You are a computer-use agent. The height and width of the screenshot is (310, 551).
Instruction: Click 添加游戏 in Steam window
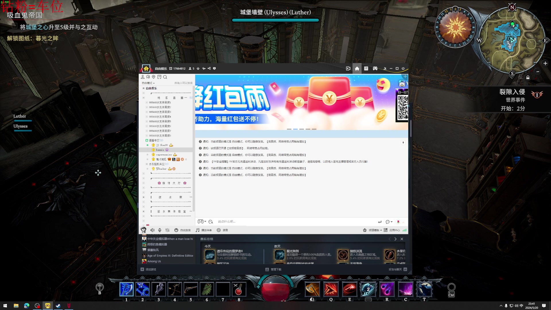(148, 270)
